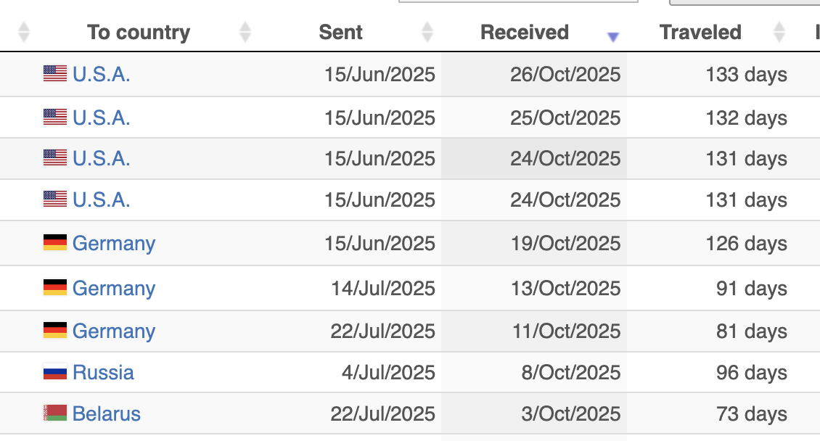Click the blue descending arrow in Received

tap(613, 37)
